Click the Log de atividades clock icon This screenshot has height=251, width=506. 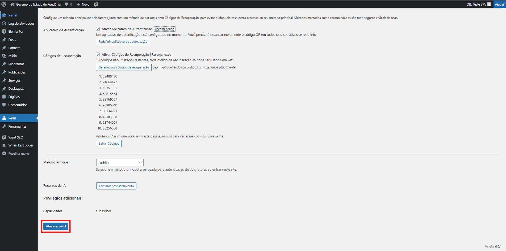tap(4, 23)
